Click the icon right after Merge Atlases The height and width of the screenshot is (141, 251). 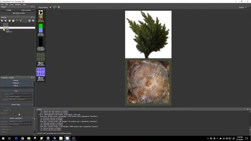click(x=51, y=7)
